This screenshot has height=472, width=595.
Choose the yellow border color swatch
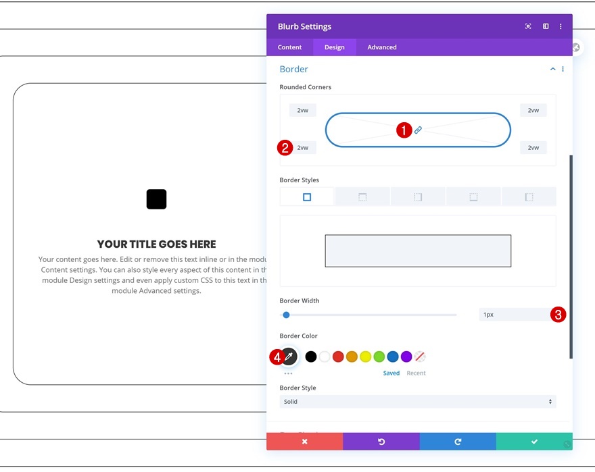[365, 357]
